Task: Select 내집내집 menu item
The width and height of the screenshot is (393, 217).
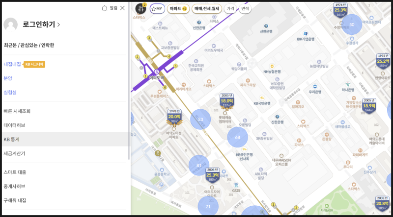Action: [12, 64]
